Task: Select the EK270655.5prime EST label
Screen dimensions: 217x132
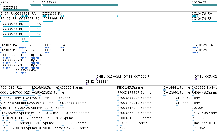Action: [x=133, y=123]
